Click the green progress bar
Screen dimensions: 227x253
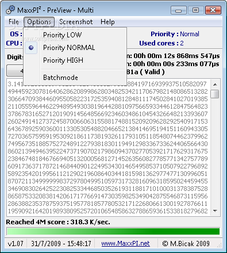113,231
